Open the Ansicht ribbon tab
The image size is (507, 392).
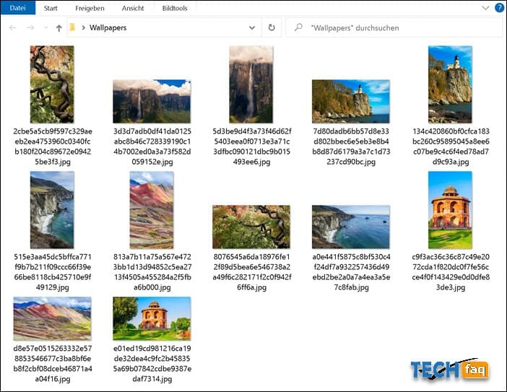click(133, 9)
